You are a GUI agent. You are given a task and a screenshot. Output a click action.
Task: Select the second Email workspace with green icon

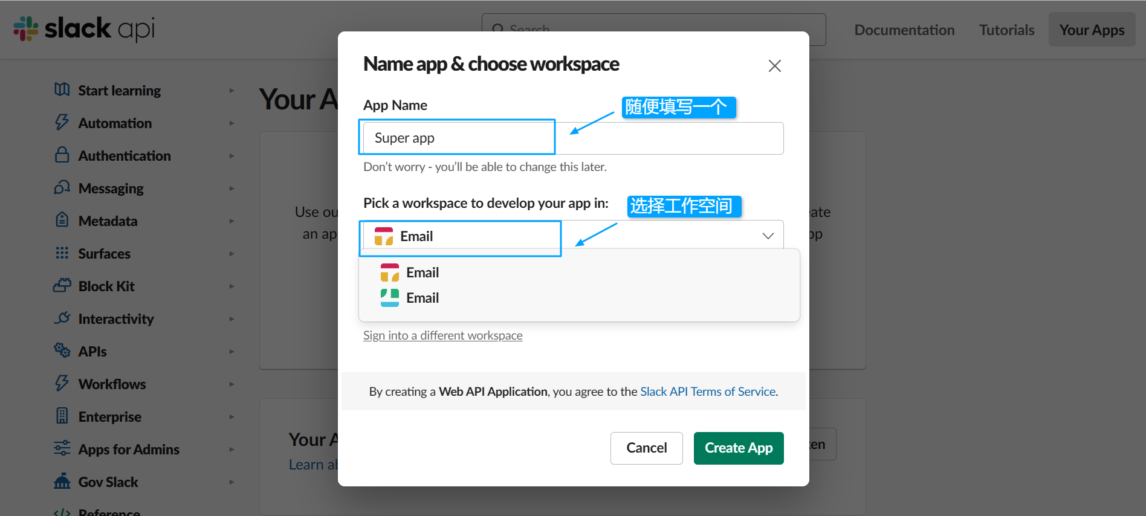point(422,298)
